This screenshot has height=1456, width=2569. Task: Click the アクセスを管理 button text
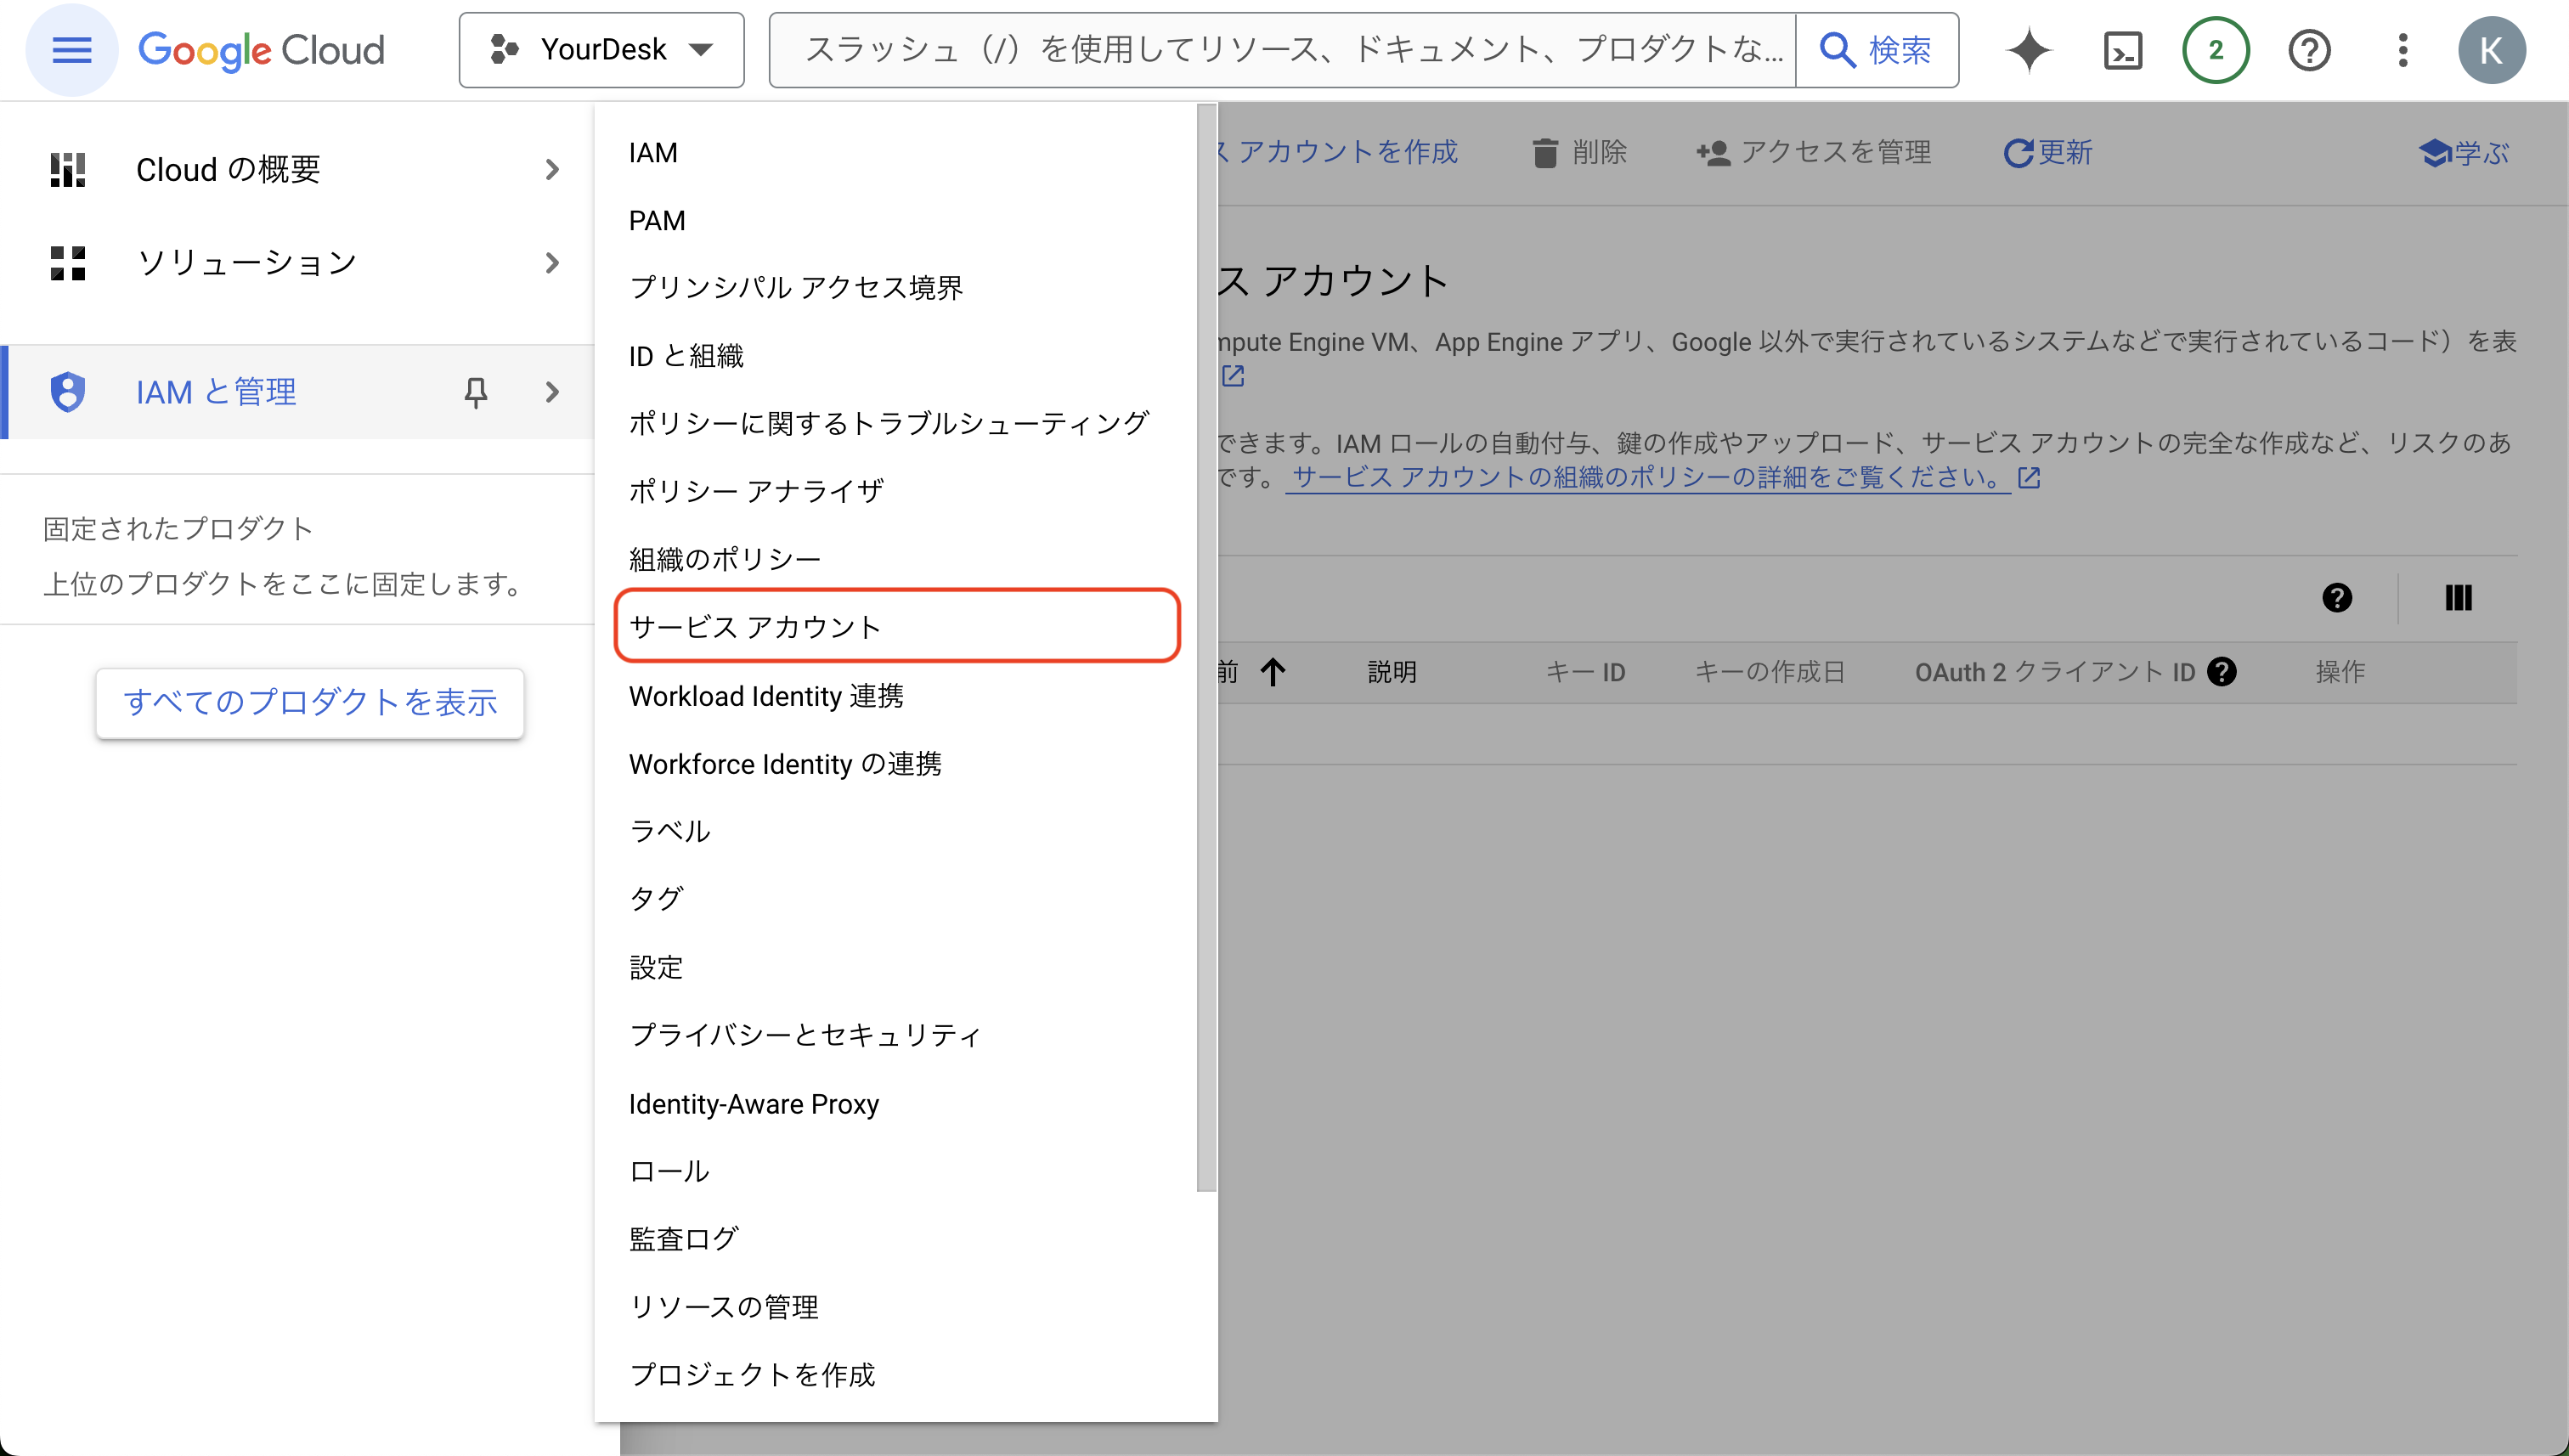pos(1835,152)
